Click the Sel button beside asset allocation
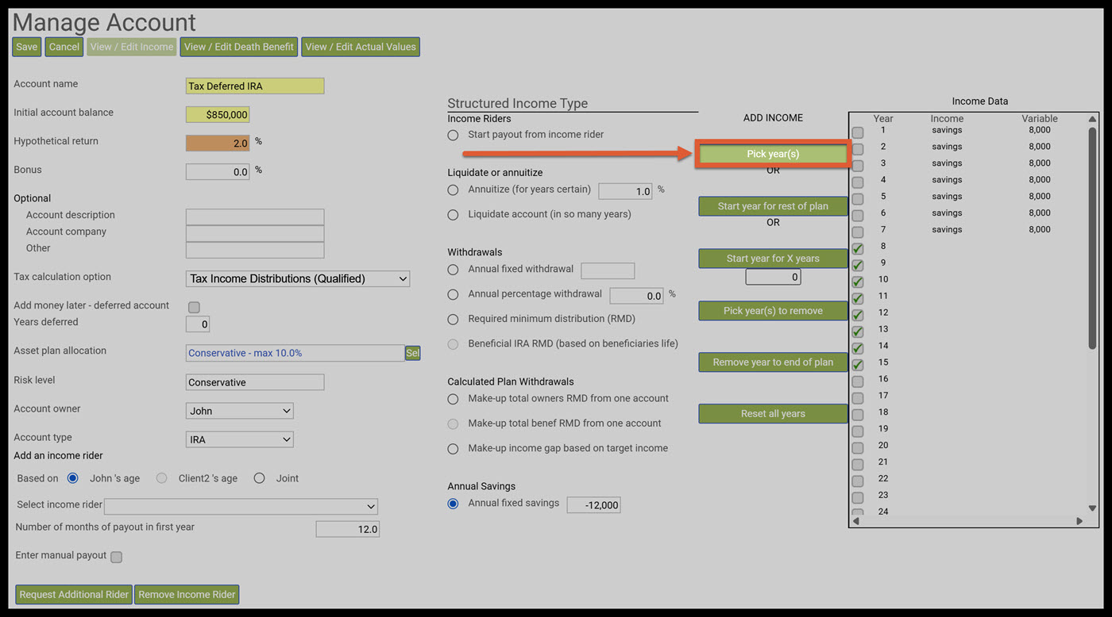The image size is (1112, 617). click(x=412, y=353)
